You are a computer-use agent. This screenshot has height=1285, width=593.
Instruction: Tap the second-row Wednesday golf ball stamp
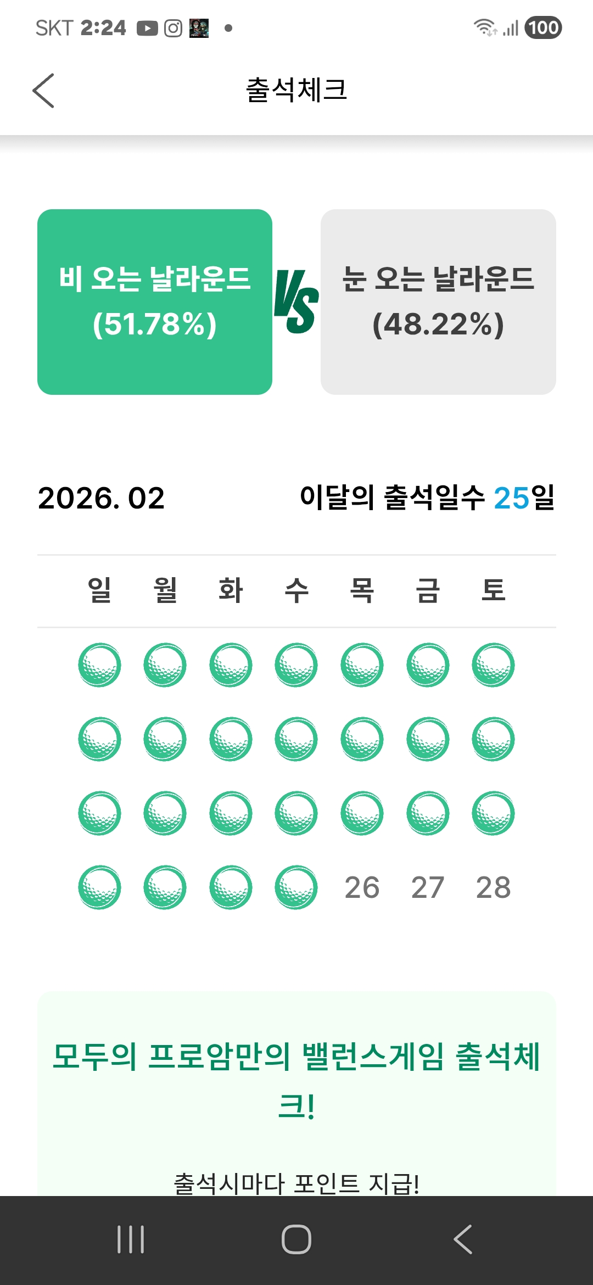pos(296,739)
